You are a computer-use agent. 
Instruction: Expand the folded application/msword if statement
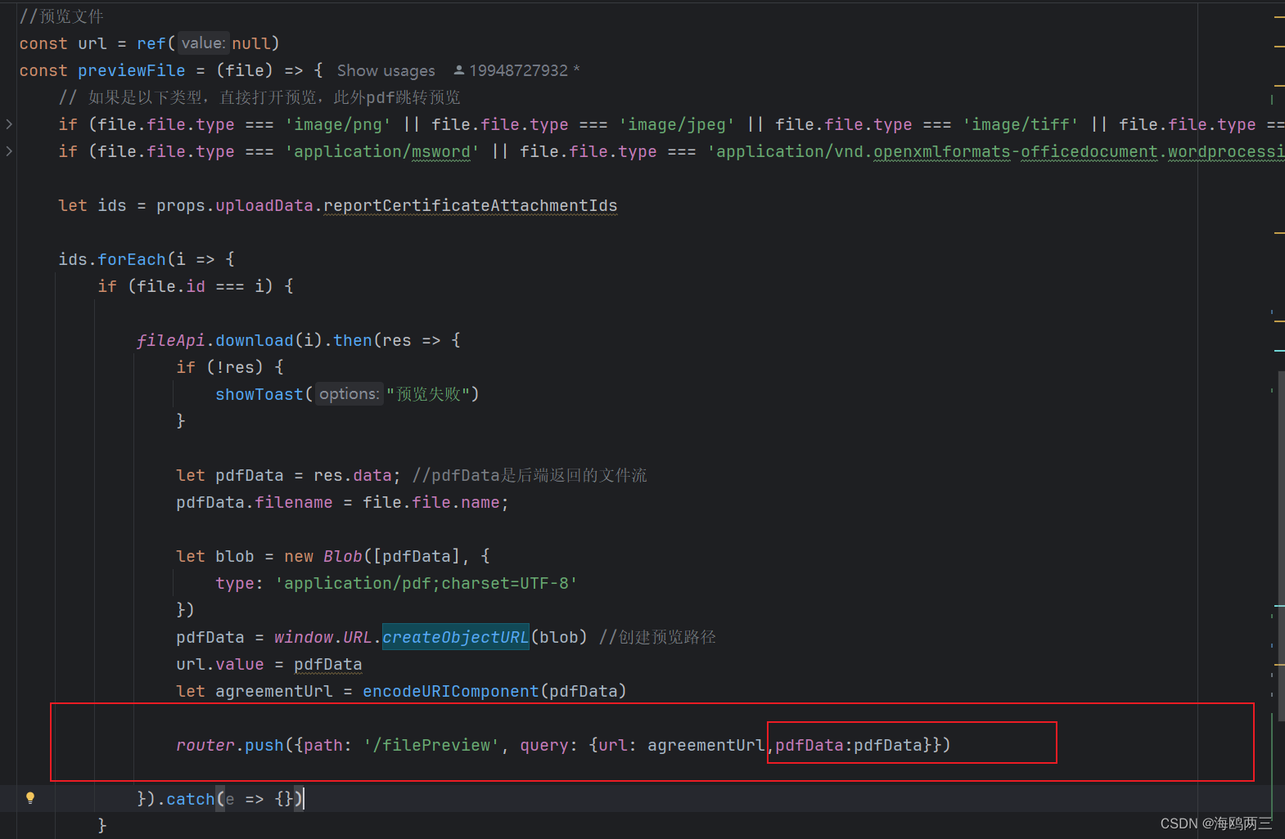click(x=9, y=151)
